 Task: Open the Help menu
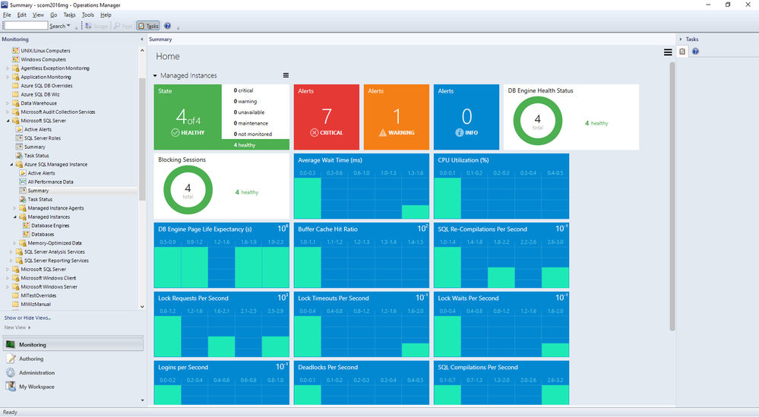pos(106,15)
